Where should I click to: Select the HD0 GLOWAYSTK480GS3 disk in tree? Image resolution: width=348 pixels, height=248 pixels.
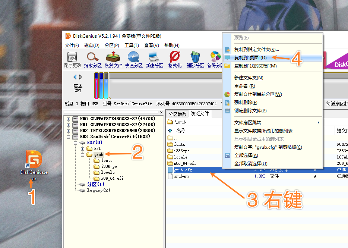(x=117, y=119)
